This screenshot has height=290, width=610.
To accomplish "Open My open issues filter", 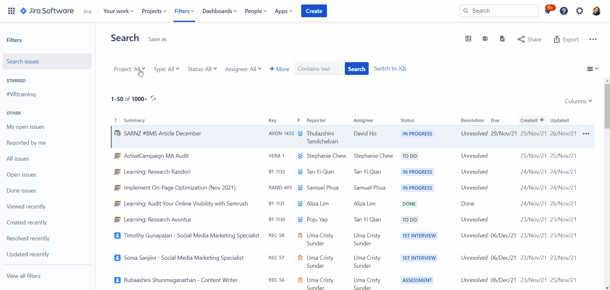I will coord(25,127).
